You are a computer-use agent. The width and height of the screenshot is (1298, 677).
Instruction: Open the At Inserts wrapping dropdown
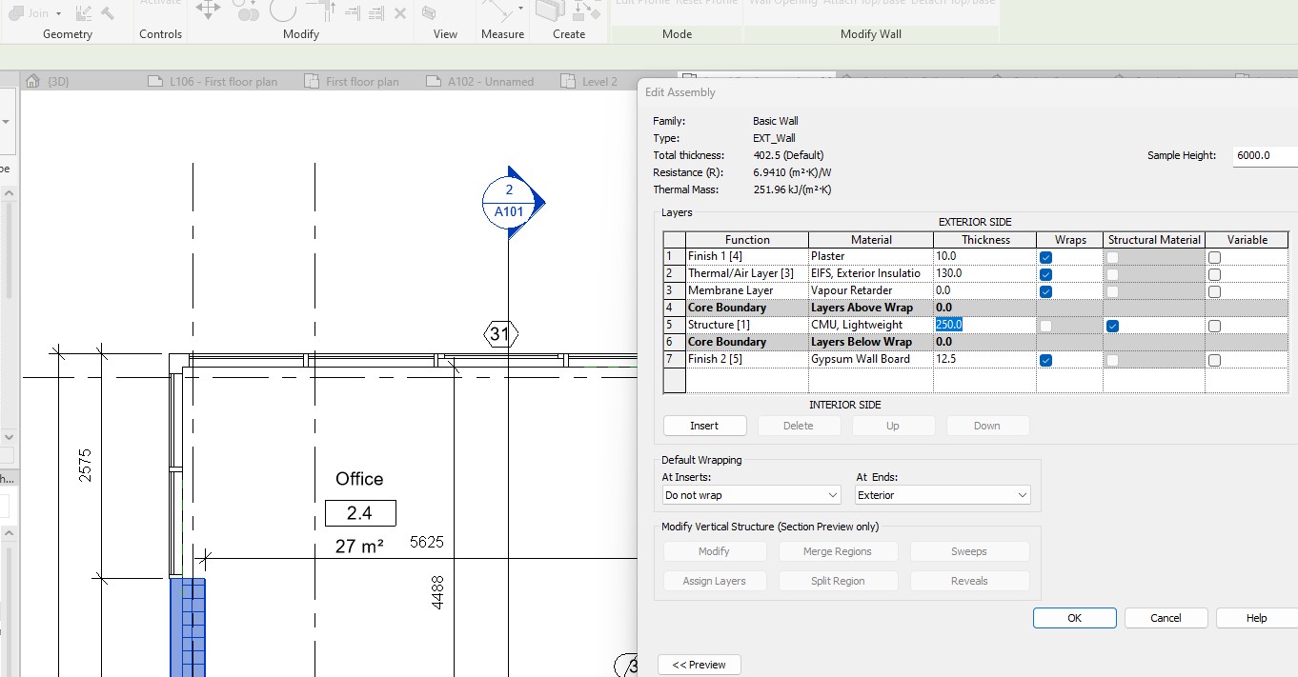pos(752,495)
